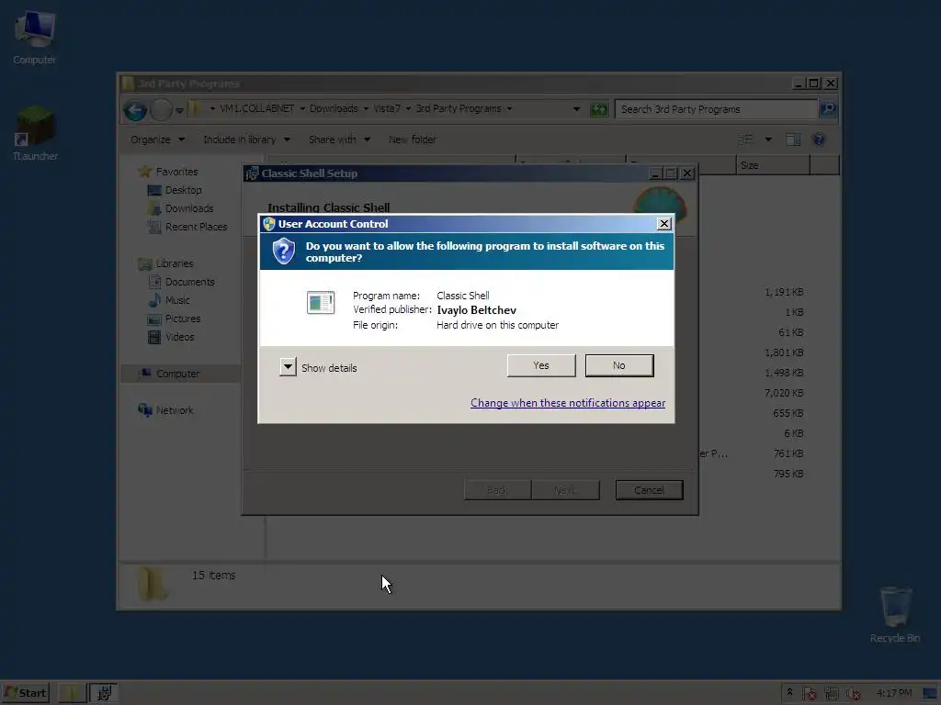941x705 pixels.
Task: Select Videos library
Action: click(171, 337)
